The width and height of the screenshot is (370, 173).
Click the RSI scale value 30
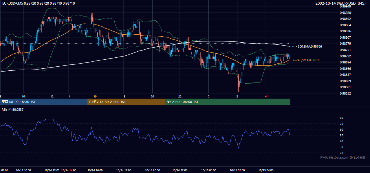pos(341,147)
